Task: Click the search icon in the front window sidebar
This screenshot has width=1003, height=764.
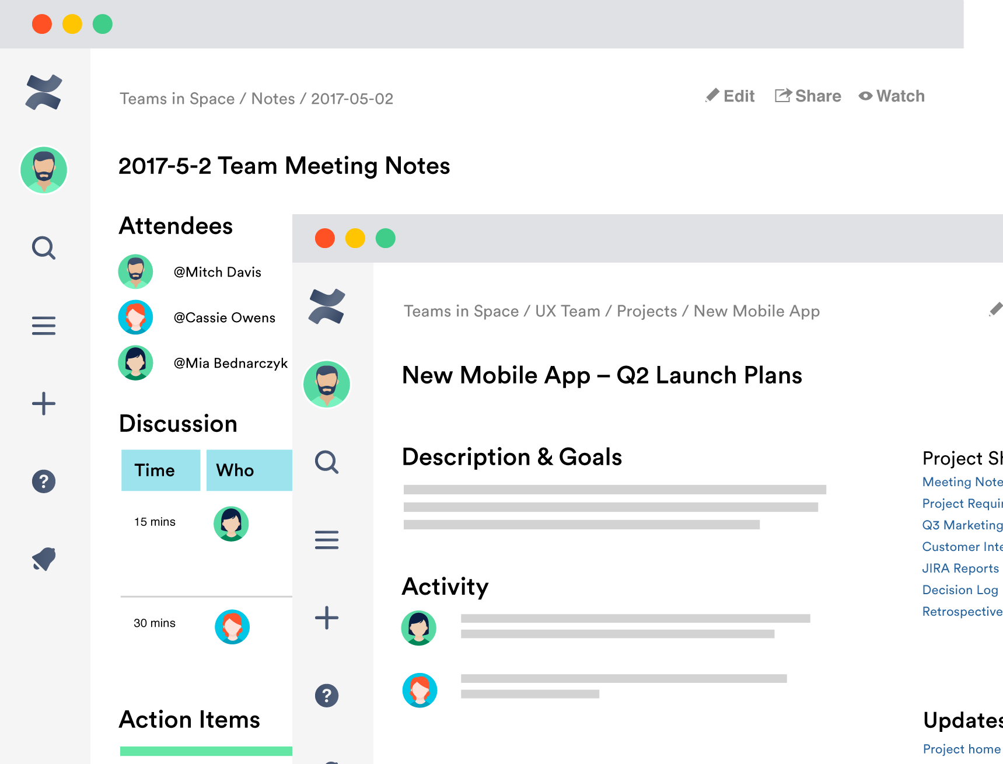Action: point(327,462)
